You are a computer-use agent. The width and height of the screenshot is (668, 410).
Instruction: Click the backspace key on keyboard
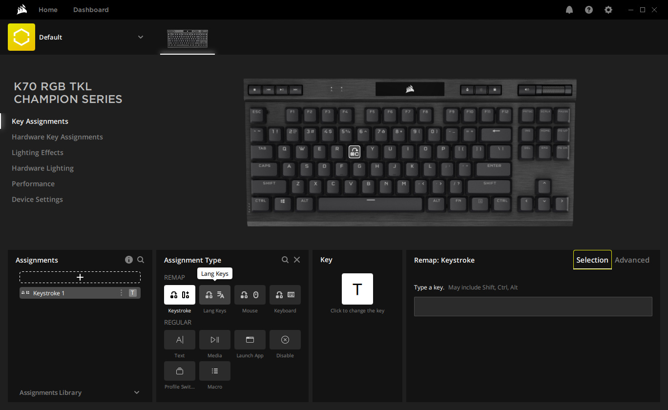tap(496, 134)
